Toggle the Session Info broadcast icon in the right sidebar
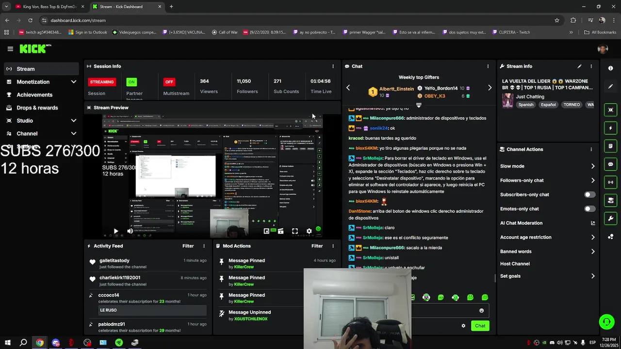Screen dimensions: 621x349 [610, 182]
